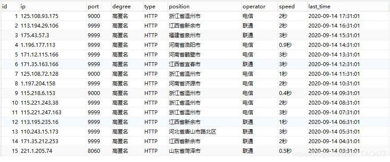Image resolution: width=390 pixels, height=162 pixels.
Task: Click position 河南省洛阳市
Action: point(185,45)
